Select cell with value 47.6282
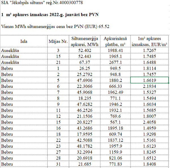This screenshot has width=170, height=168. [84, 104]
